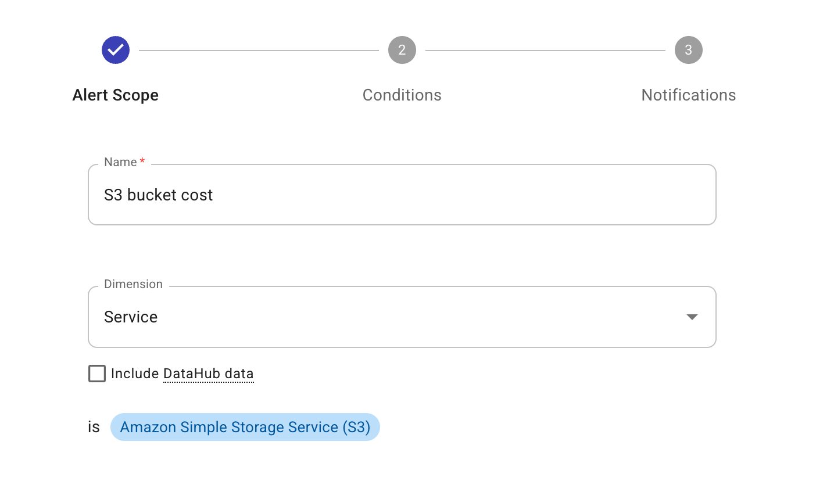Click the Dimension field label
The image size is (816, 488).
(133, 284)
